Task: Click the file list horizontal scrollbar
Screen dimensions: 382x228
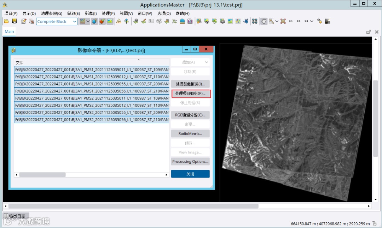Action: pos(42,175)
